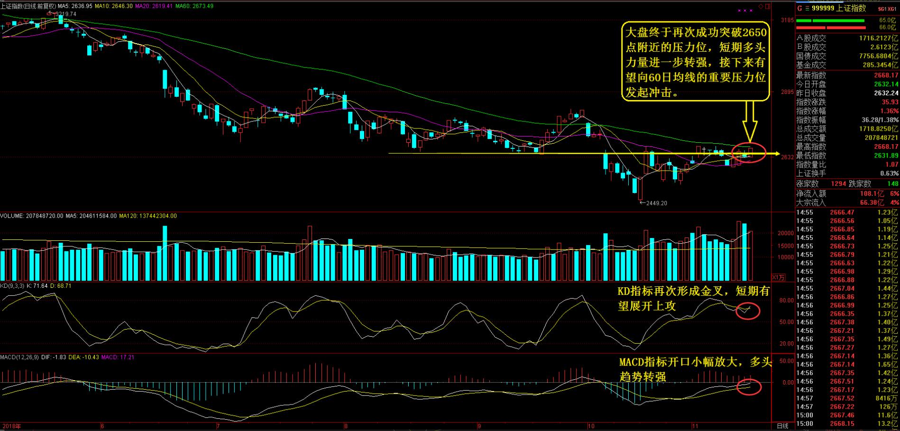Click the 昨日收盘 value 2632.24
The height and width of the screenshot is (431, 900).
click(886, 93)
